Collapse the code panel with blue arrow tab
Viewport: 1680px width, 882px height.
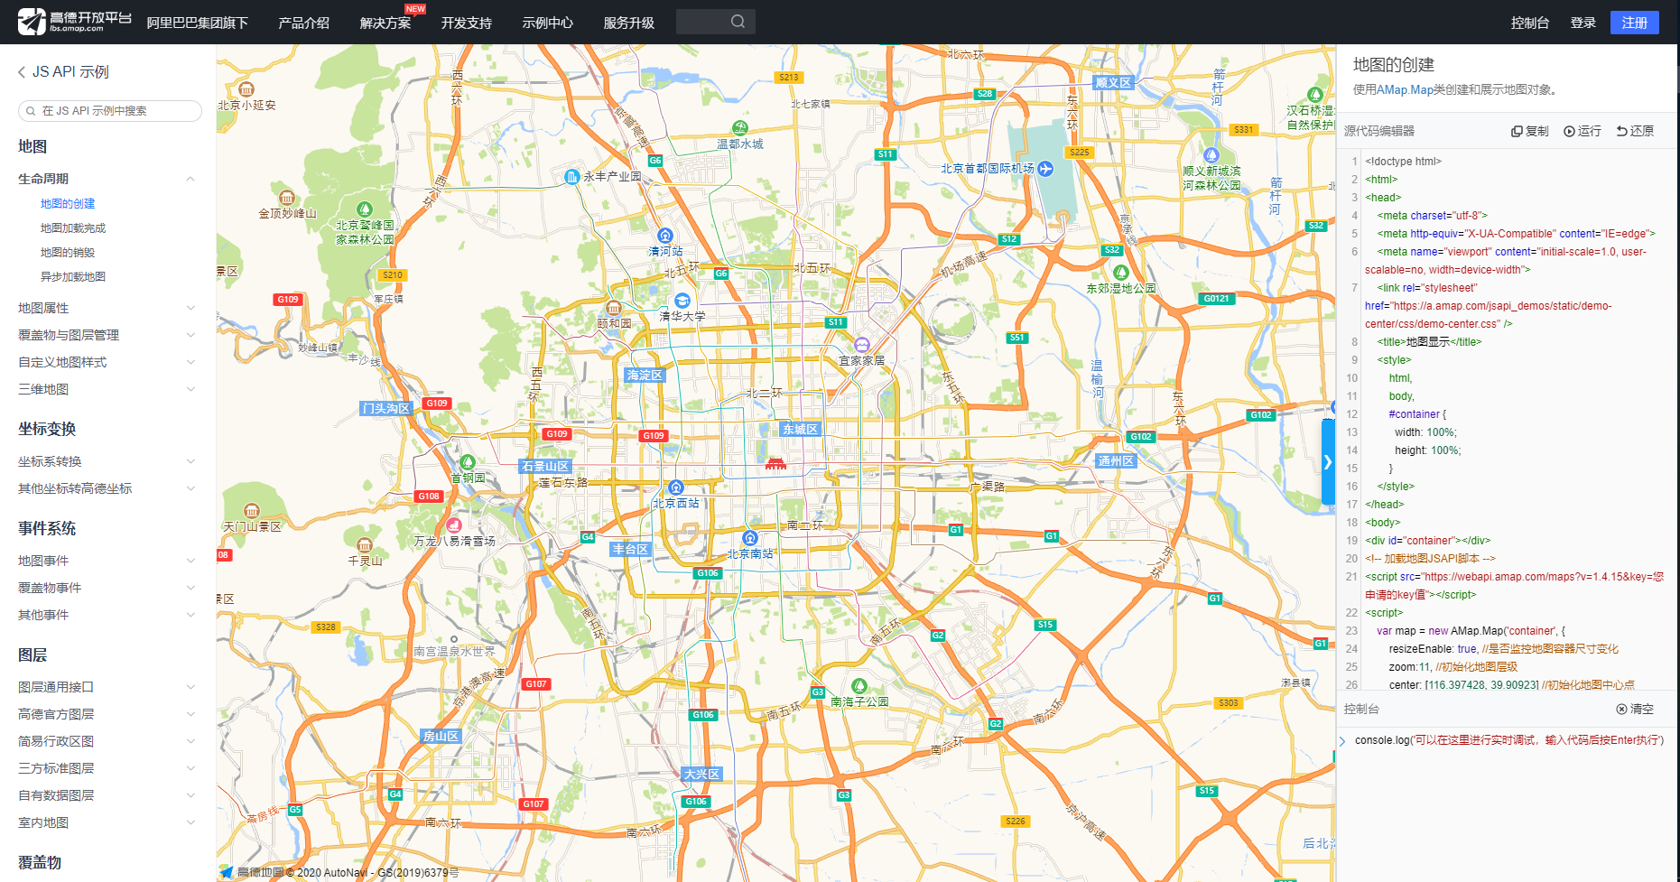pyautogui.click(x=1328, y=461)
